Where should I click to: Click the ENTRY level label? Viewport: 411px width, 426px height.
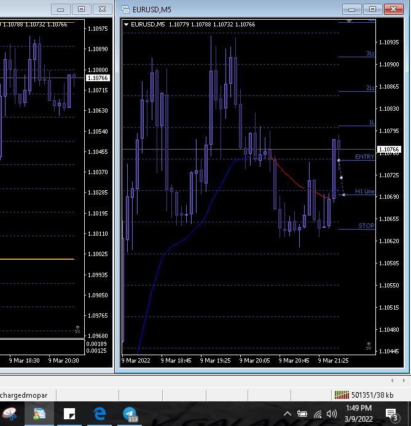[364, 157]
